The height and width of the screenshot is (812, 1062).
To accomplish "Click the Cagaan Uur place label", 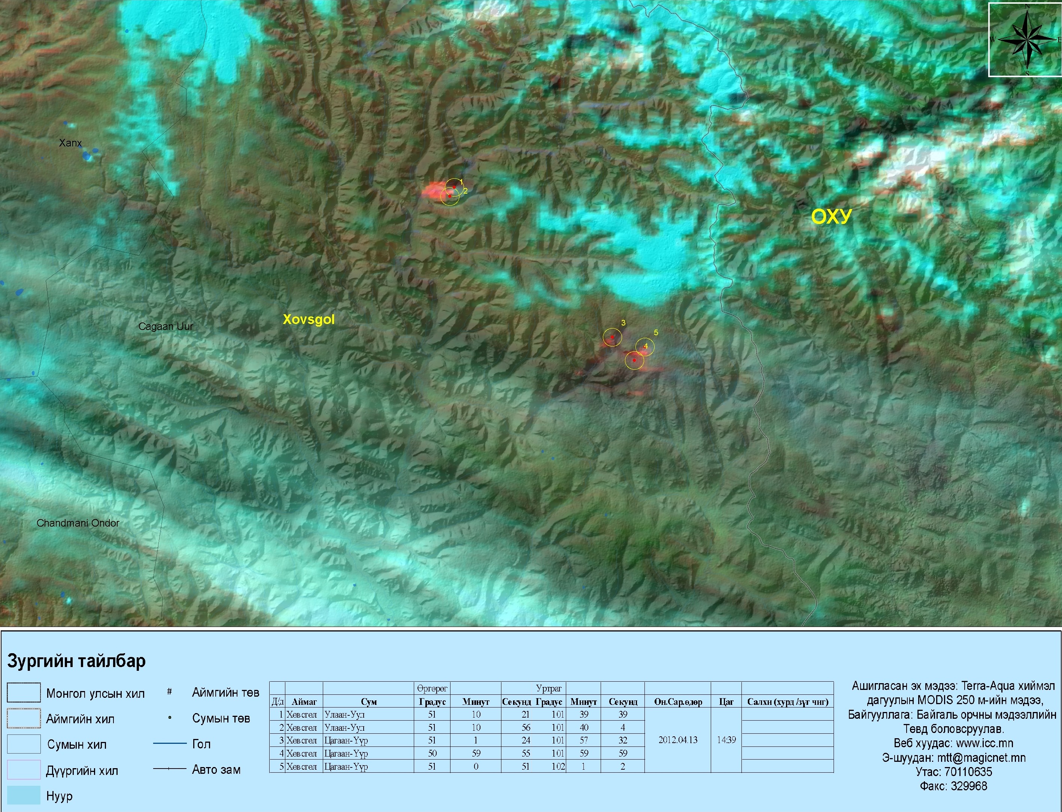I will (x=166, y=327).
